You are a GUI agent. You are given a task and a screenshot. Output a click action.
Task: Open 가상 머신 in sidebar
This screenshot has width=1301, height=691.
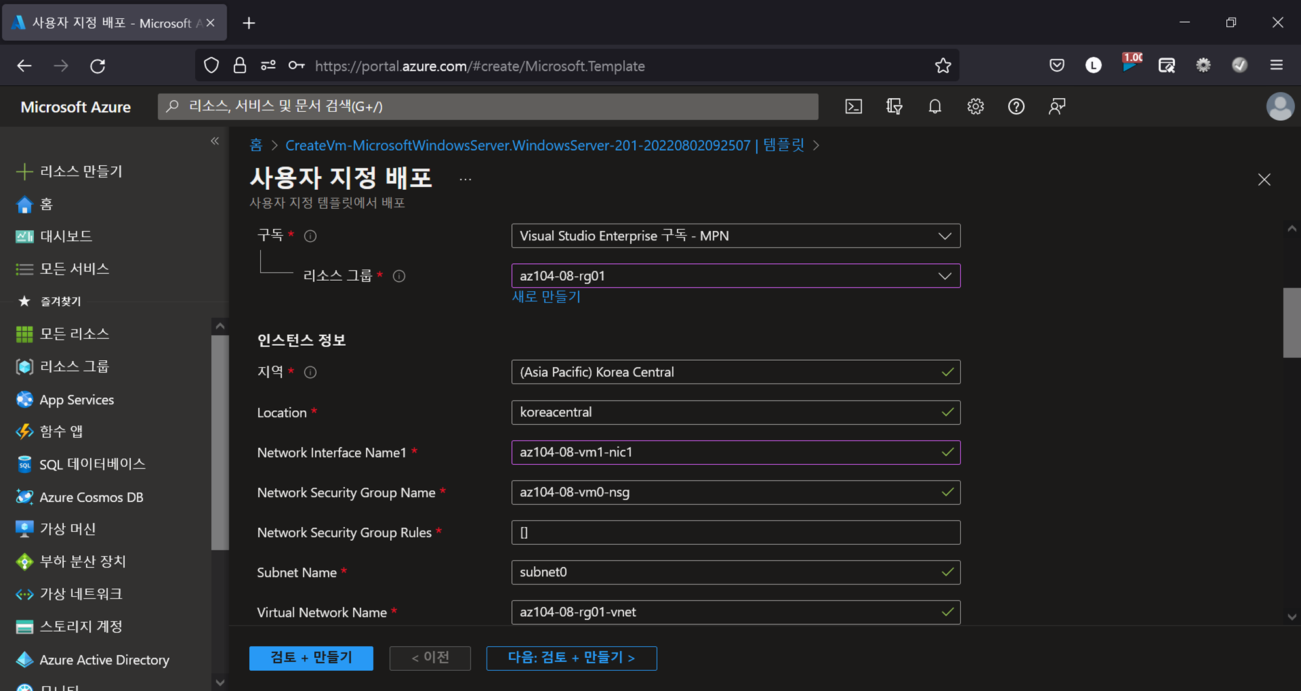[68, 529]
